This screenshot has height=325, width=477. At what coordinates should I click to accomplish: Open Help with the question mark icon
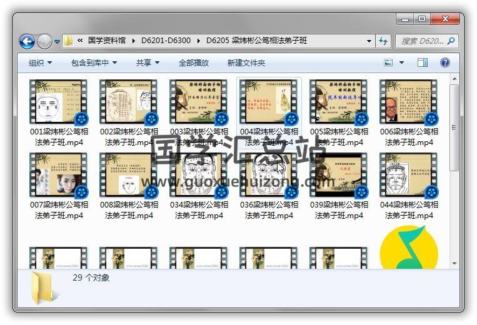coord(444,62)
